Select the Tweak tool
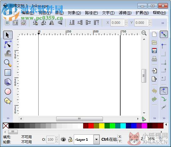Image resolution: width=171 pixels, height=147 pixels. click(8, 54)
